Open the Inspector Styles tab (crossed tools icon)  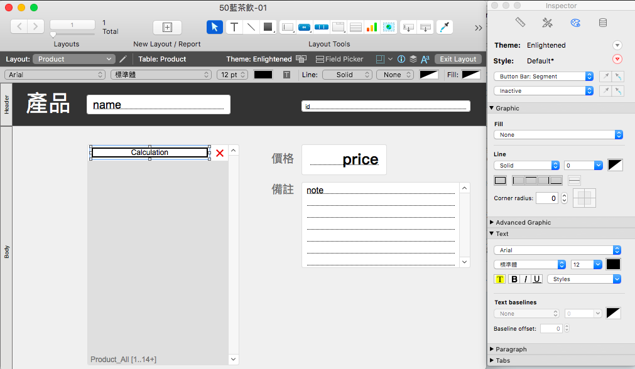548,23
